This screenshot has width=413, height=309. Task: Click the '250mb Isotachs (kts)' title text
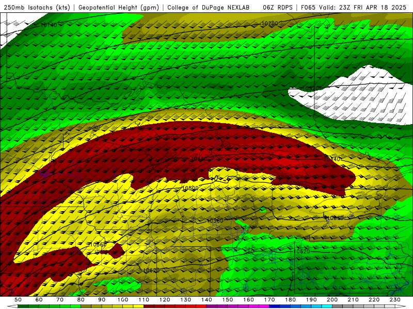coord(37,7)
